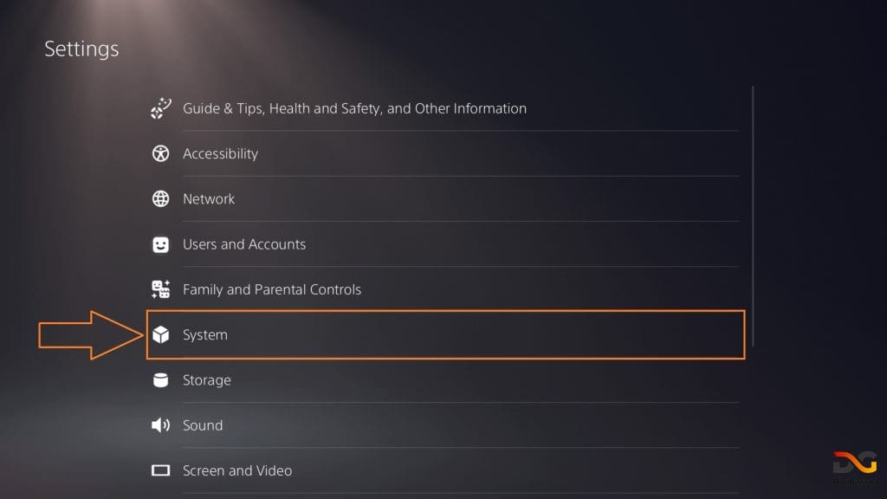Click the Users and Accounts face icon
This screenshot has height=499, width=887.
tap(161, 244)
